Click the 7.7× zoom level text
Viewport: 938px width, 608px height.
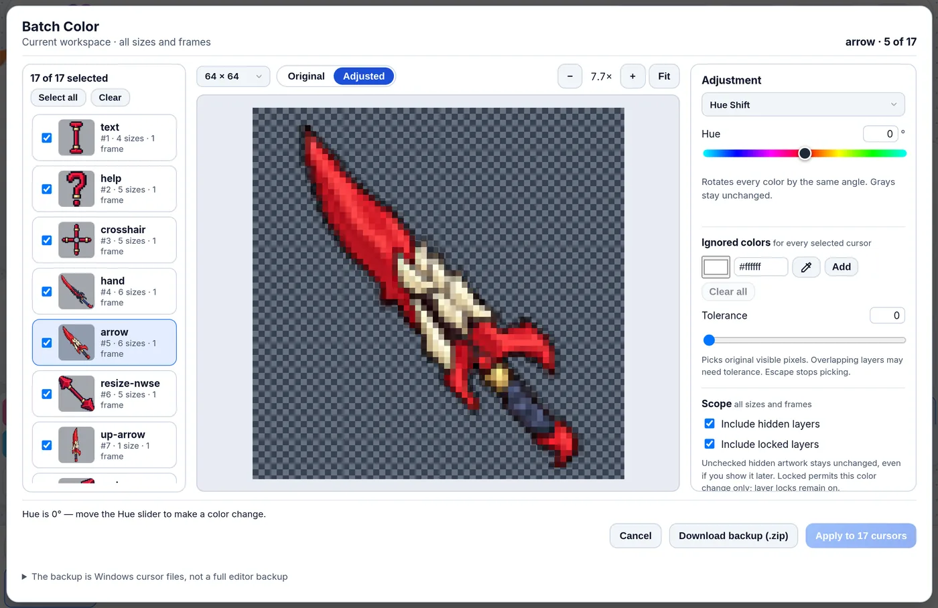pos(601,76)
